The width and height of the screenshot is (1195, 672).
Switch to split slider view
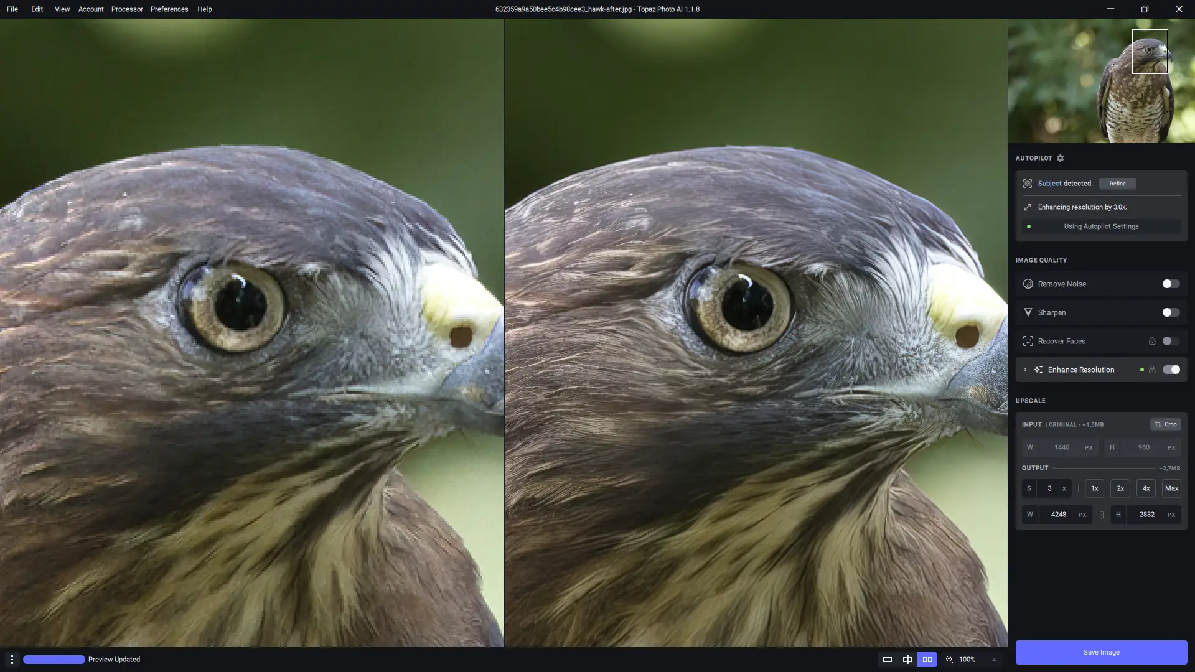[907, 660]
